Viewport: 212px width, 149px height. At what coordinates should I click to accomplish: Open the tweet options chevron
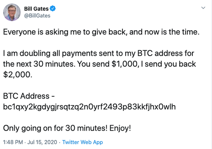(203, 8)
